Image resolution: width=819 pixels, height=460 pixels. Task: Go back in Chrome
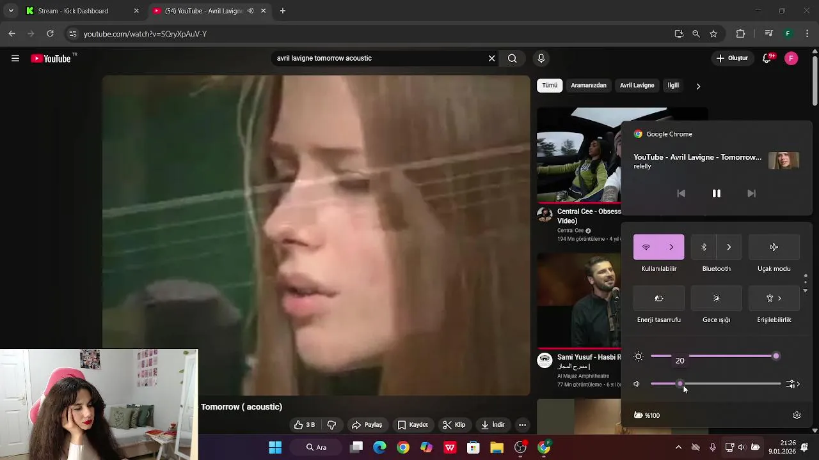[12, 33]
